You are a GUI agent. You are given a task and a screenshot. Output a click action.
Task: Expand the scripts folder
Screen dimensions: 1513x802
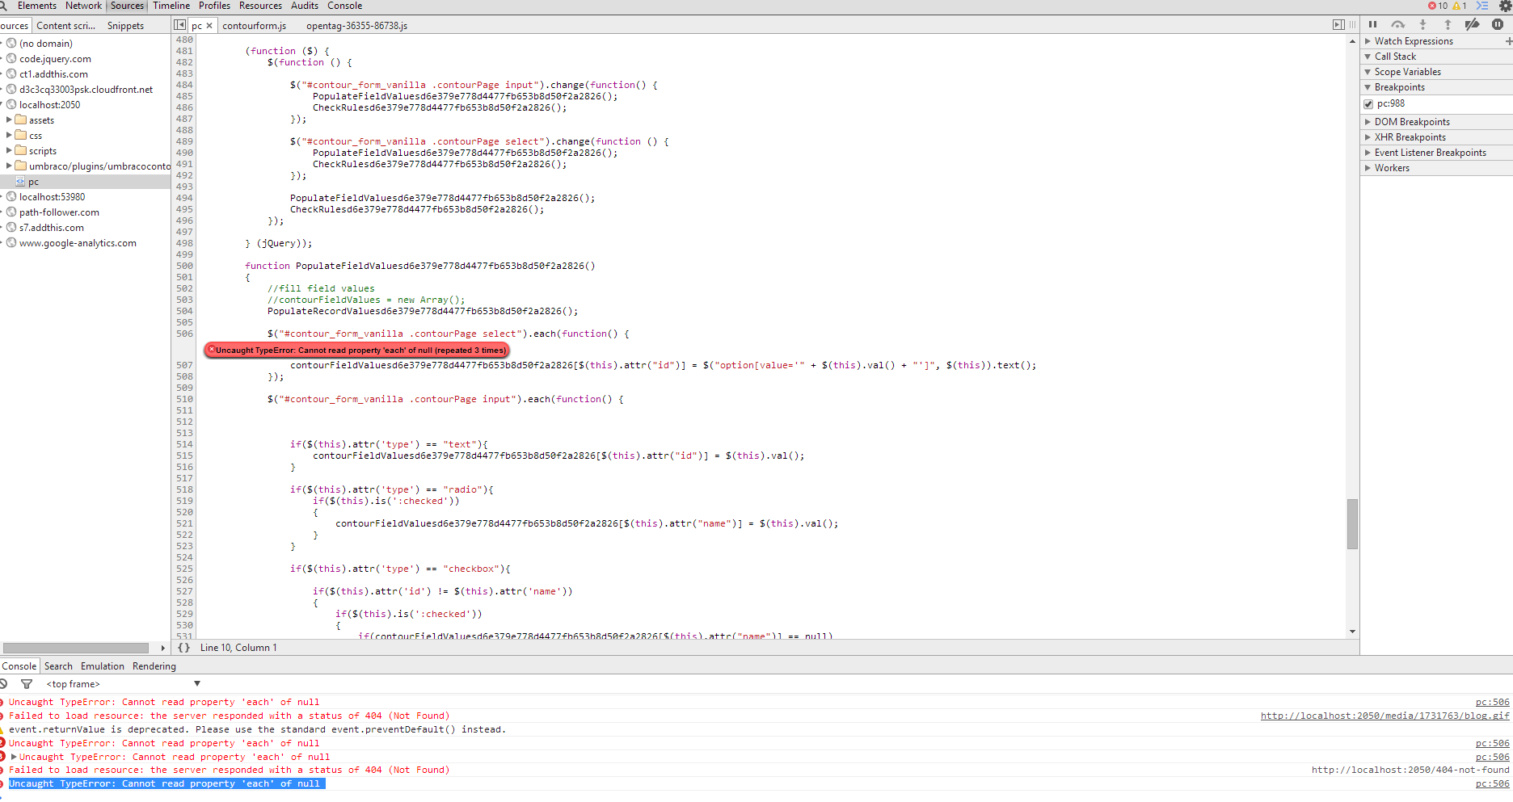(9, 151)
